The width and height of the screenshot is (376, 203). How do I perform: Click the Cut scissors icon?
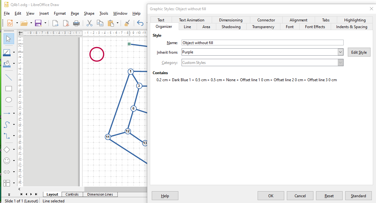pos(90,23)
